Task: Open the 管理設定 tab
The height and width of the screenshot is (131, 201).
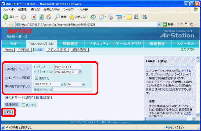Action: click(x=157, y=44)
